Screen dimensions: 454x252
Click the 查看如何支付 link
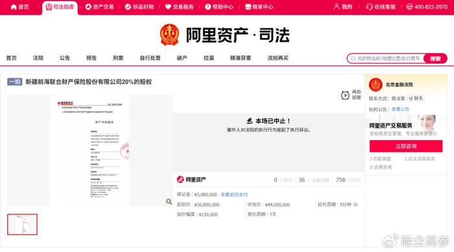coord(234,195)
